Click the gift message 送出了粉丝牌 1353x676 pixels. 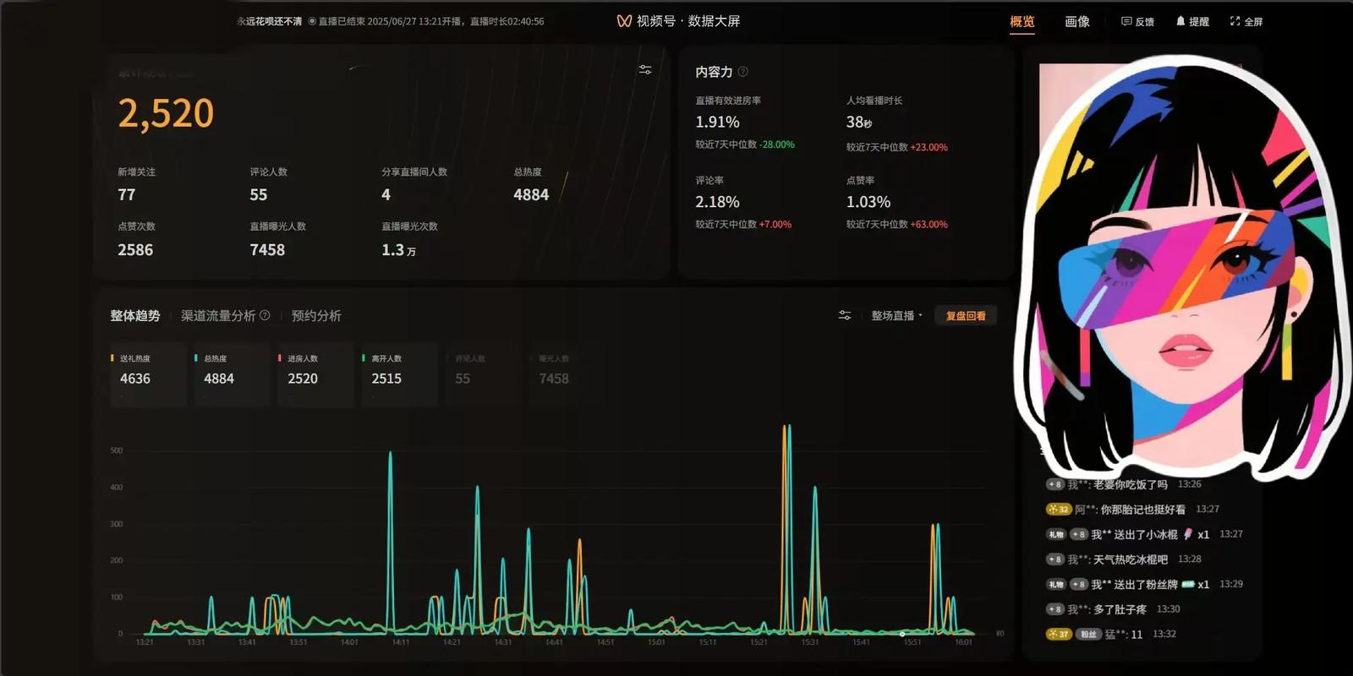coord(1145,585)
